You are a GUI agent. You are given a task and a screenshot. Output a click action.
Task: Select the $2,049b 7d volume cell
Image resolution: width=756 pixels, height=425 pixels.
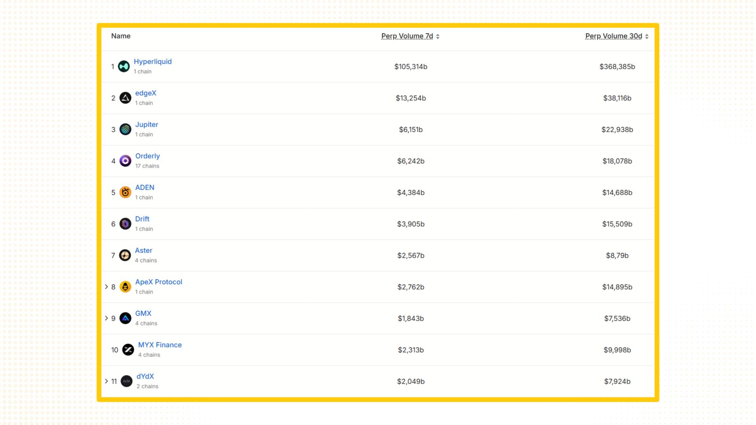click(411, 381)
